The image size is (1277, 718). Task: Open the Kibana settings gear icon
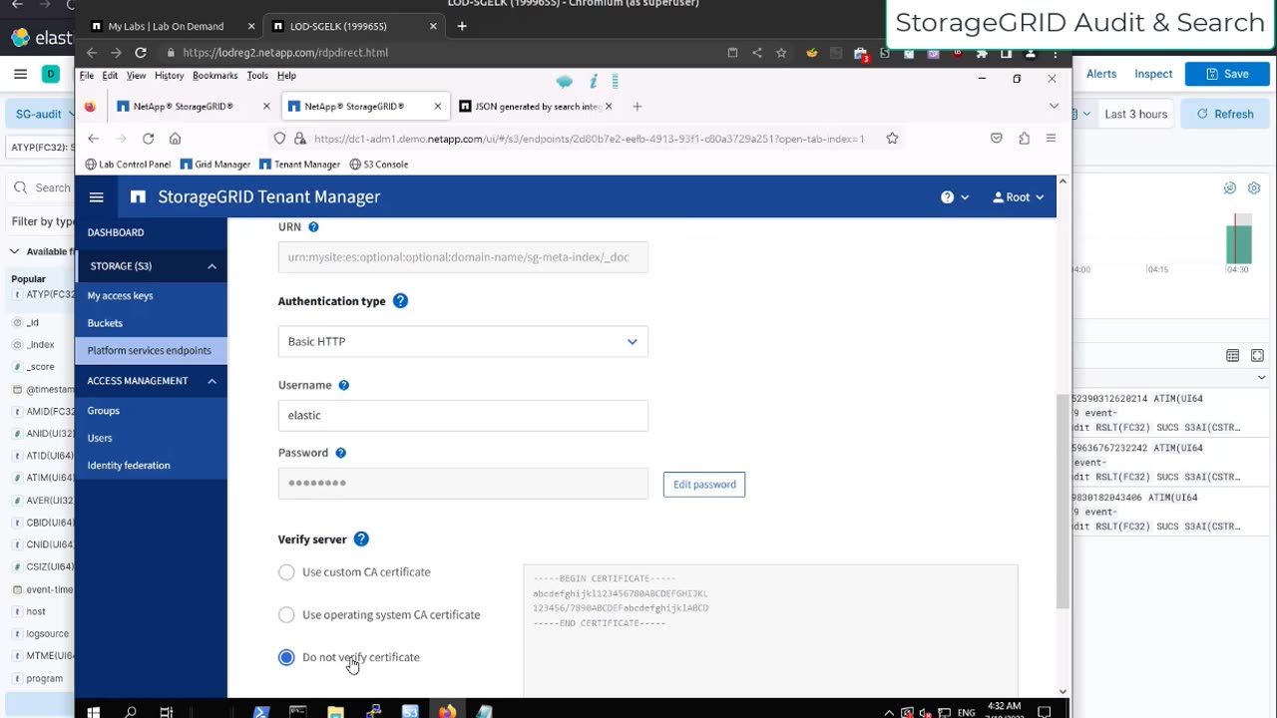click(1254, 188)
